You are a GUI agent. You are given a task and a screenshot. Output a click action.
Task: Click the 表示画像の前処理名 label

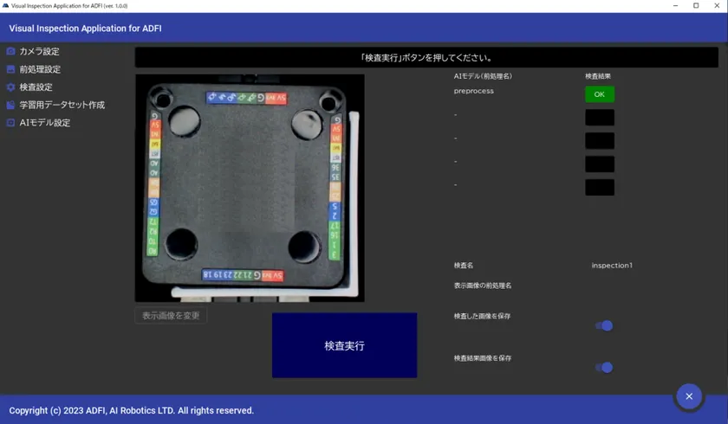pyautogui.click(x=483, y=286)
